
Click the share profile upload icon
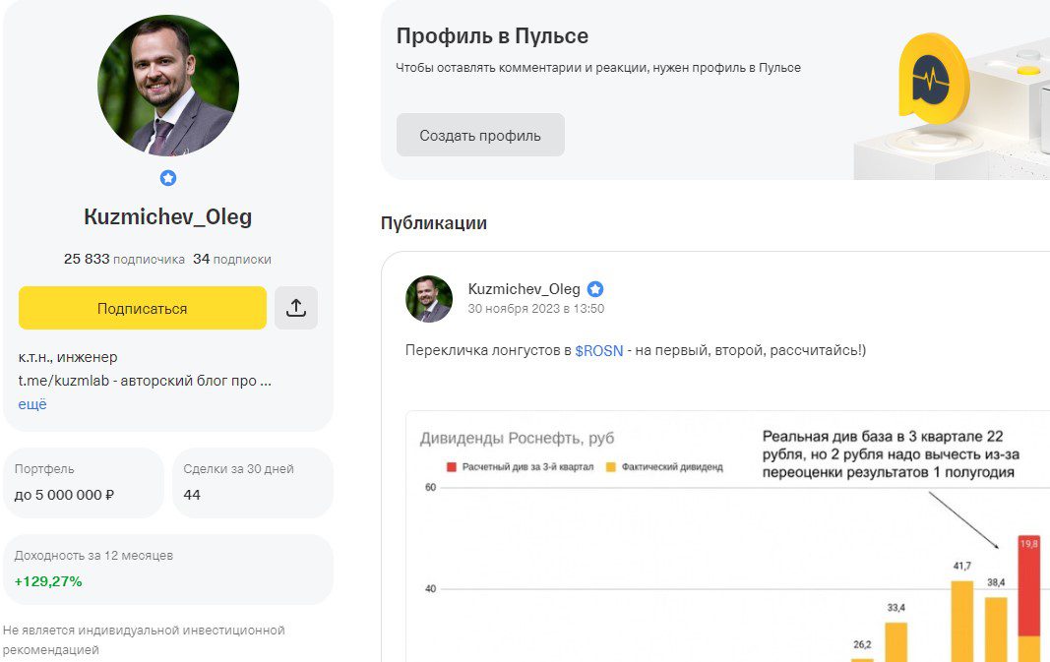296,308
